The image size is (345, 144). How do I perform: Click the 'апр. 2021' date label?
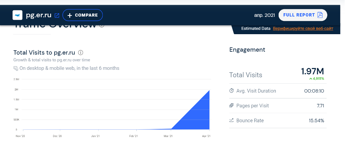pos(265,15)
